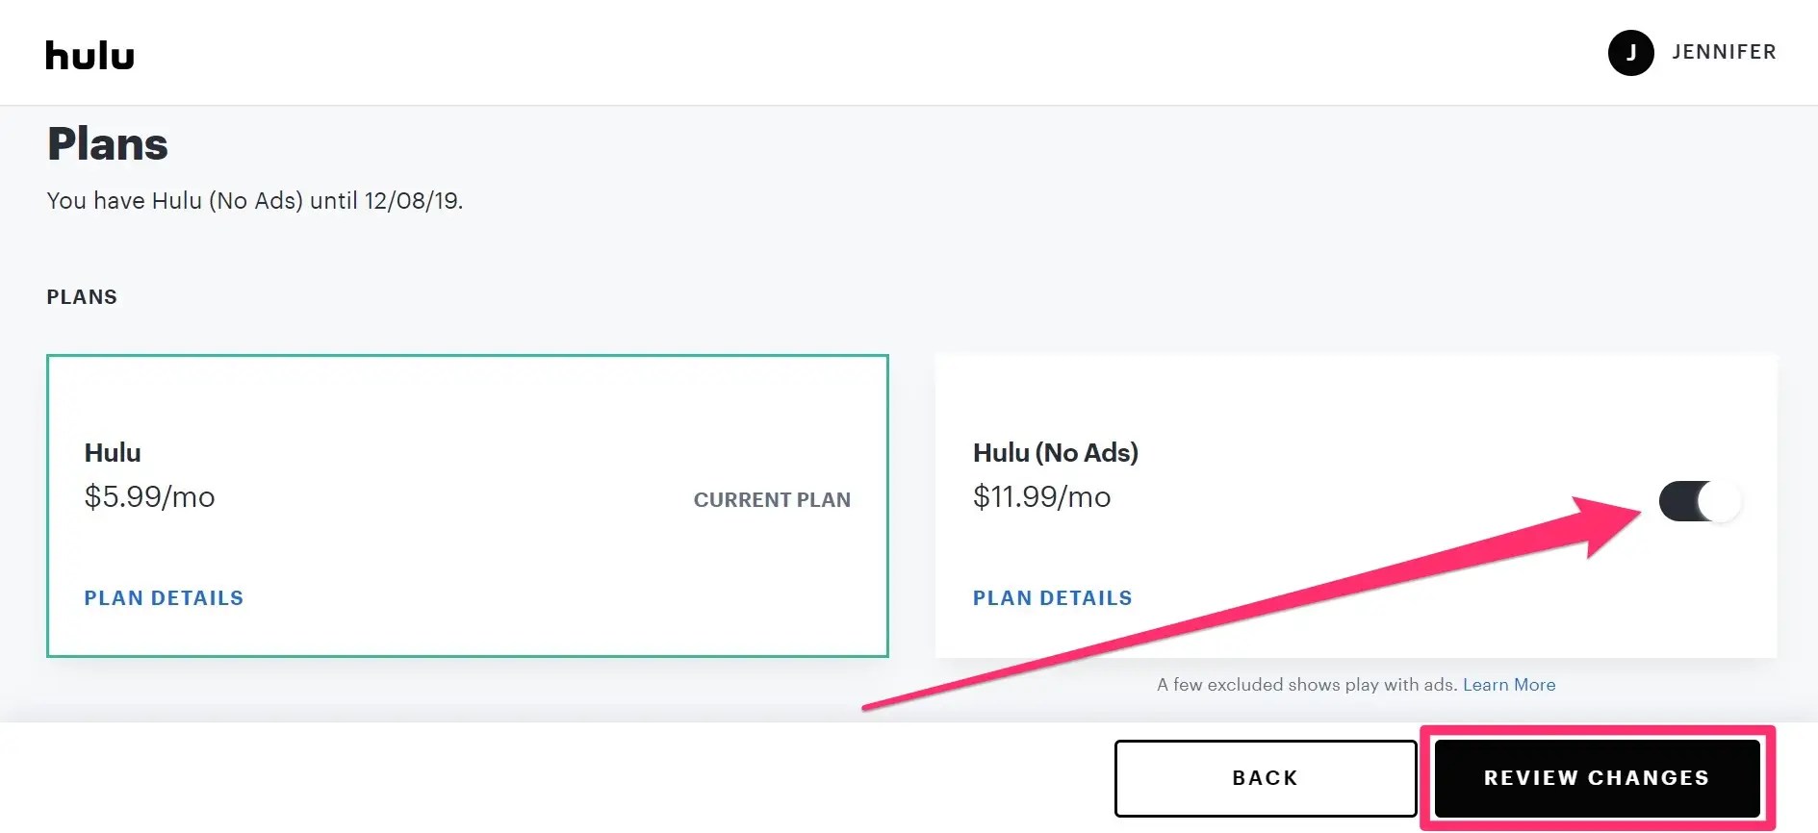Click the Hulu logo

90,56
